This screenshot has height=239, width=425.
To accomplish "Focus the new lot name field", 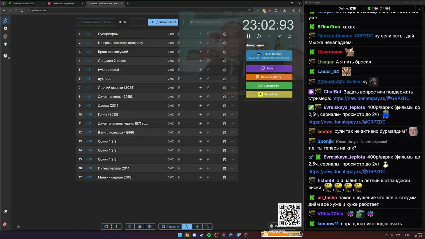I will coord(96,22).
